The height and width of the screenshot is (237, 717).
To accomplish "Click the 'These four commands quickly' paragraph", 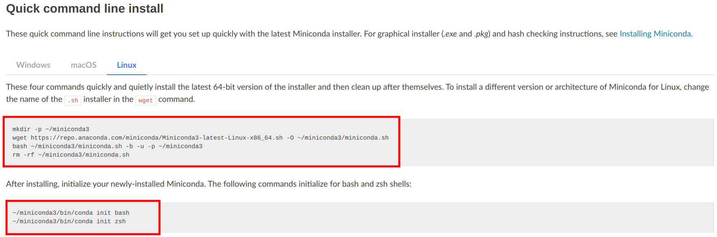I will pos(357,93).
